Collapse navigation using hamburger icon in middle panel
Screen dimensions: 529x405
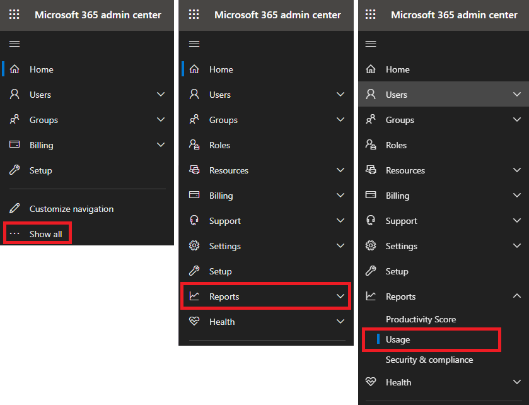(x=194, y=44)
